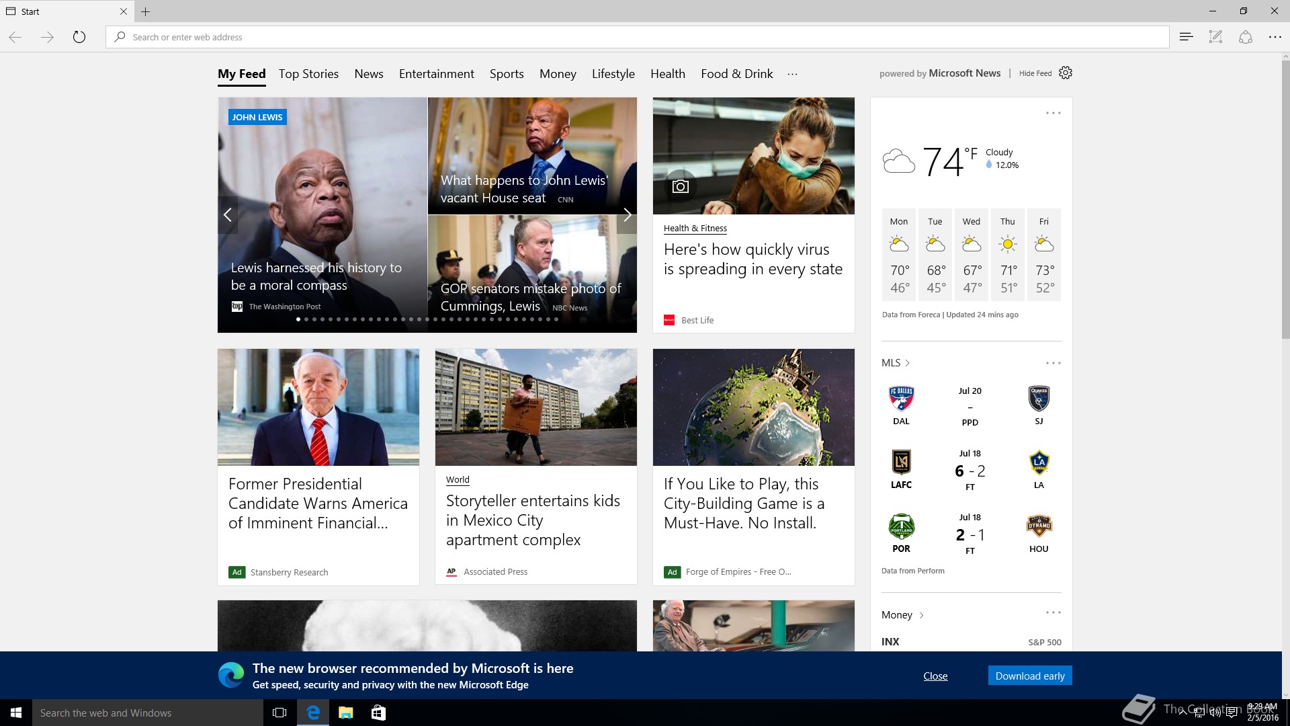Open Task View on taskbar
This screenshot has width=1290, height=726.
(279, 713)
